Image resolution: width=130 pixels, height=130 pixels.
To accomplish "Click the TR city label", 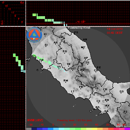I will tap(69, 64).
